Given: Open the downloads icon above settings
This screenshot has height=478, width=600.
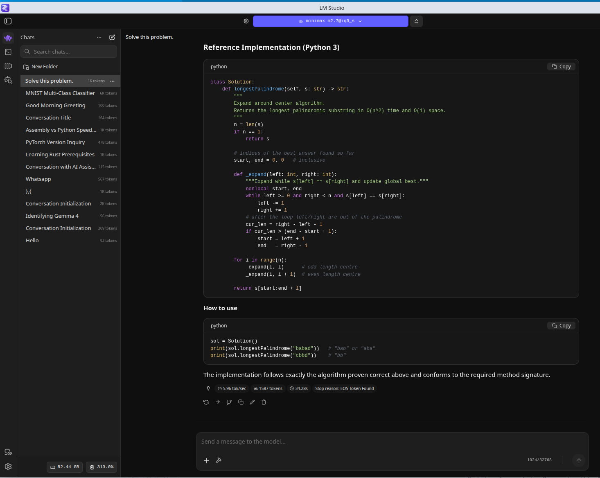Looking at the screenshot, I should [x=8, y=452].
